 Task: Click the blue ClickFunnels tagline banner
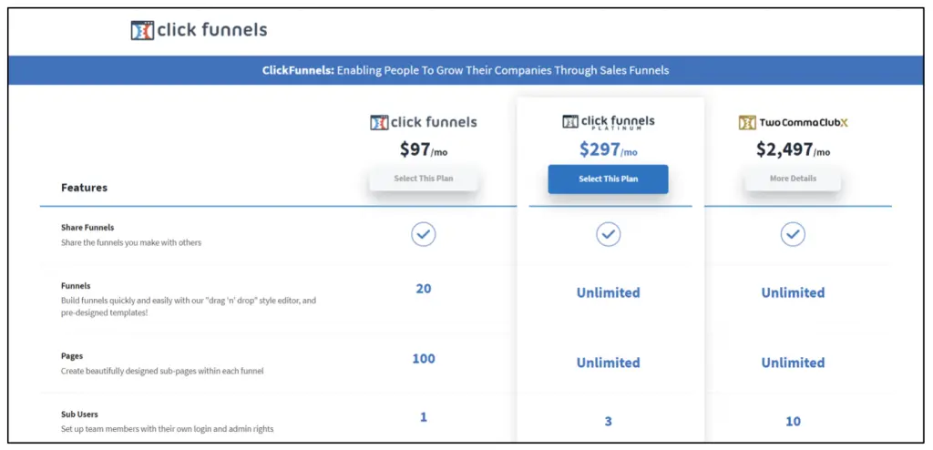(466, 70)
